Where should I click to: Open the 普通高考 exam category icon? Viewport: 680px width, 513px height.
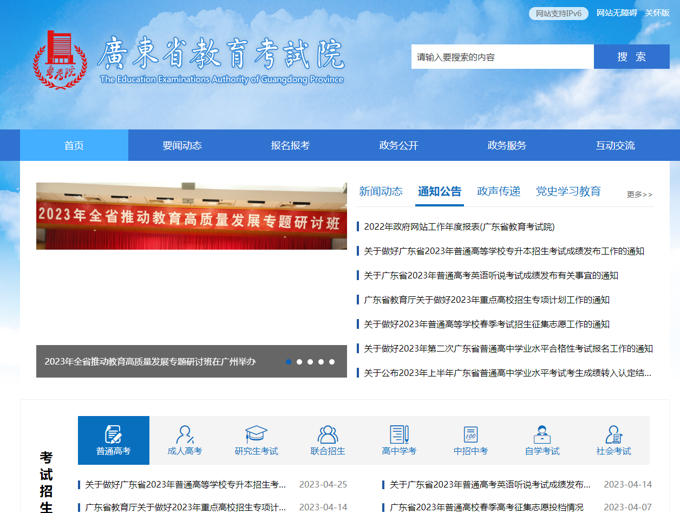tap(114, 440)
